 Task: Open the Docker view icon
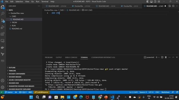click(3, 47)
